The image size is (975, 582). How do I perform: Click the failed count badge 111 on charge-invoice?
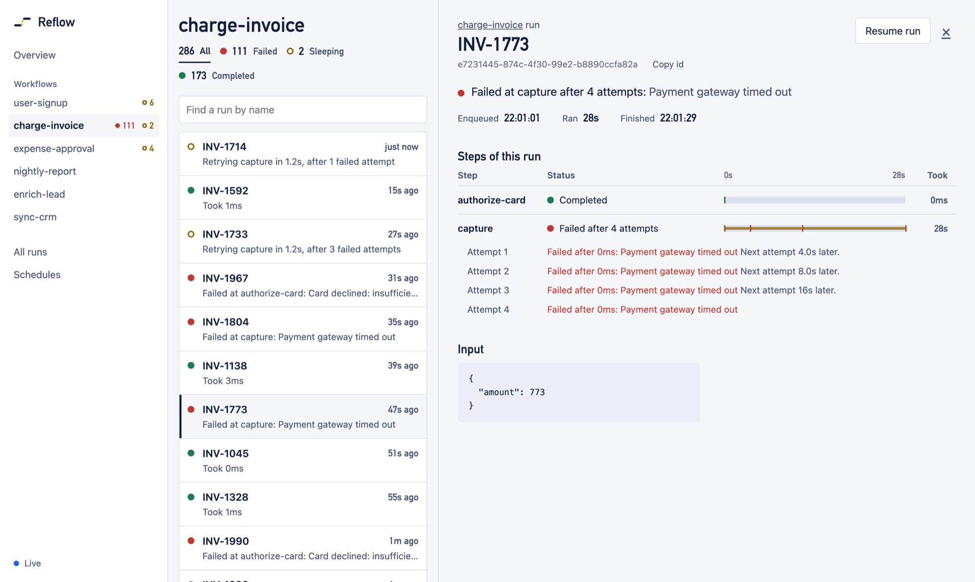pyautogui.click(x=125, y=126)
